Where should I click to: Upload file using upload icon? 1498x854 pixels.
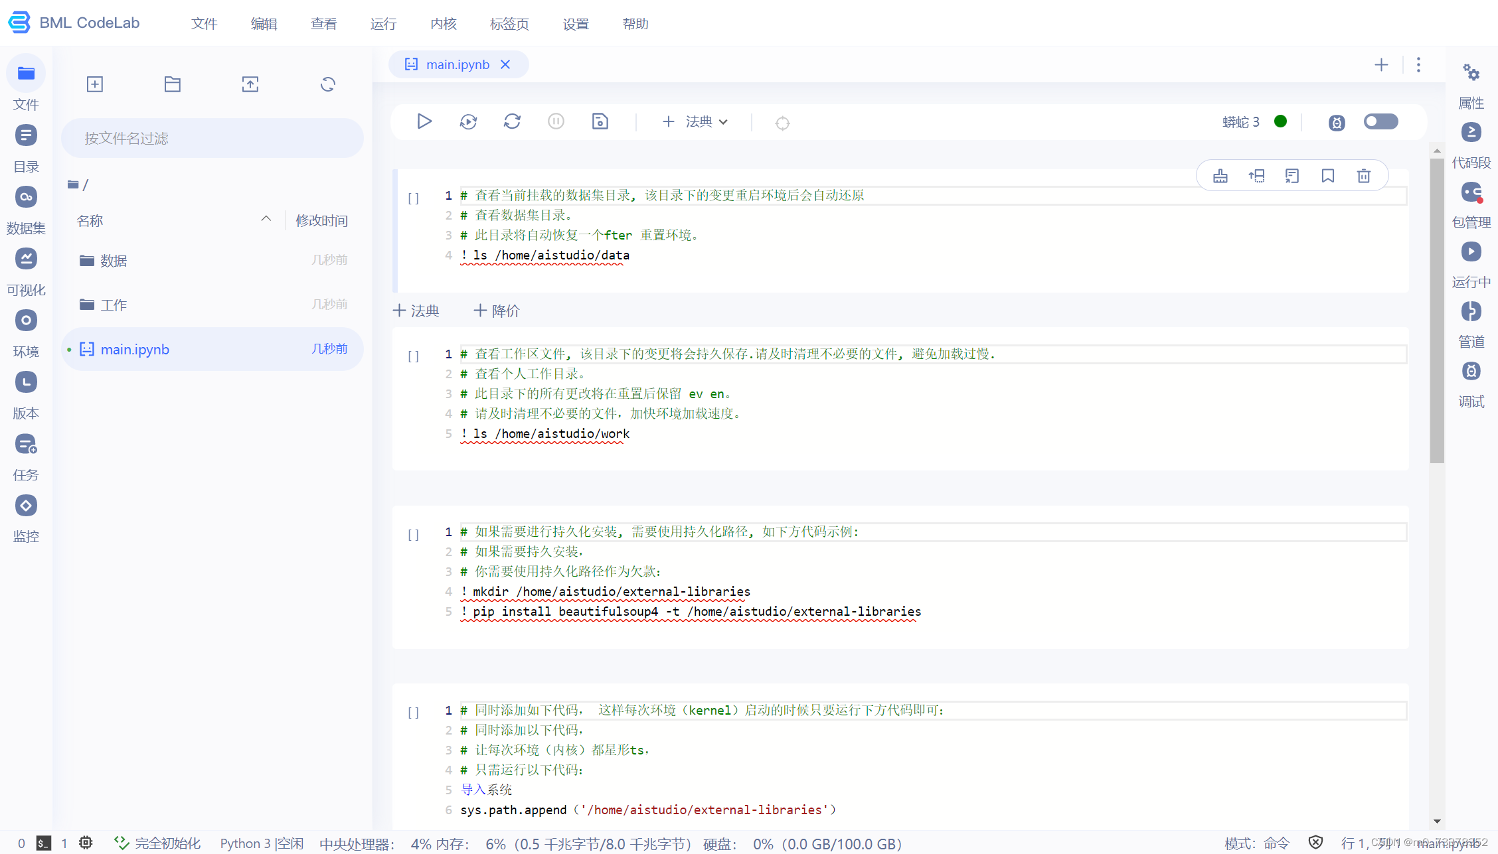pos(250,84)
